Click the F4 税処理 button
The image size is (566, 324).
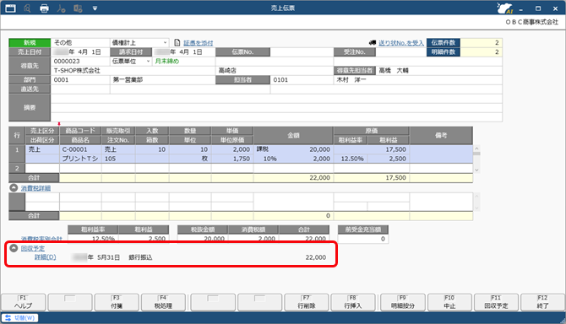coord(163,302)
